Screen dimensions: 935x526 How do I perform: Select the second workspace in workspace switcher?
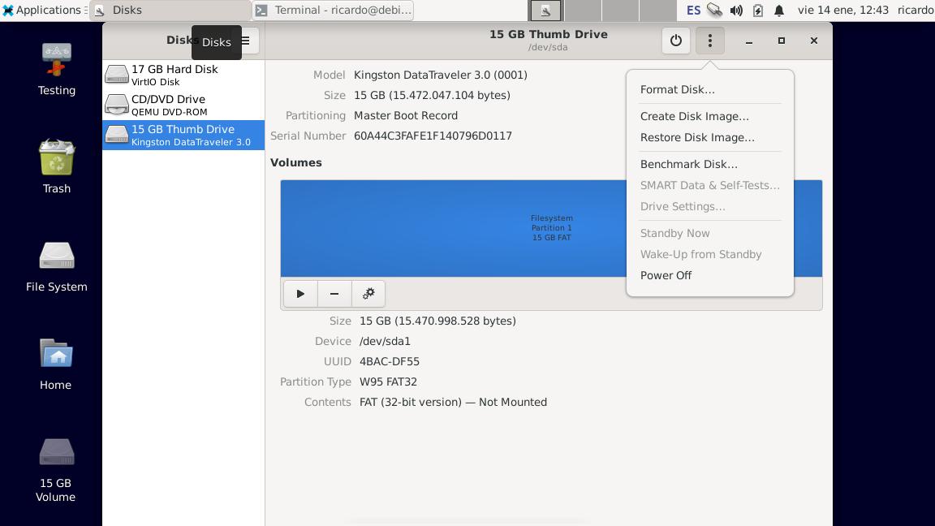pos(583,10)
